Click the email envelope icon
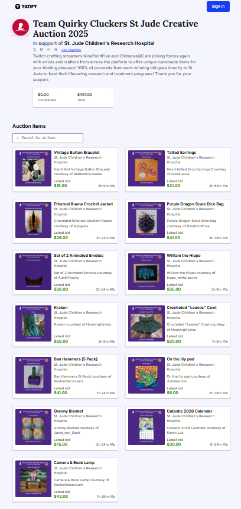The height and width of the screenshot is (509, 241). click(x=56, y=50)
